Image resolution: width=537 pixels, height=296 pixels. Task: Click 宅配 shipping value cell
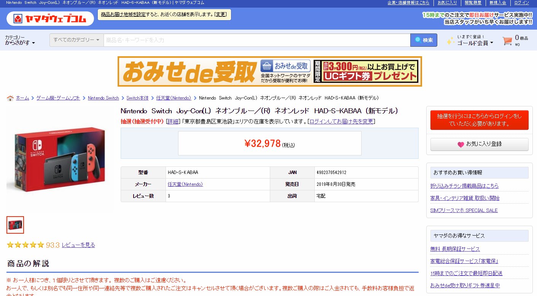366,196
